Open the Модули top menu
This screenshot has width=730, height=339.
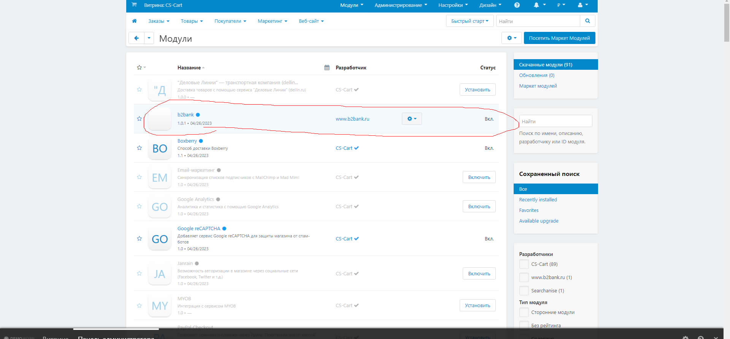[x=351, y=5]
